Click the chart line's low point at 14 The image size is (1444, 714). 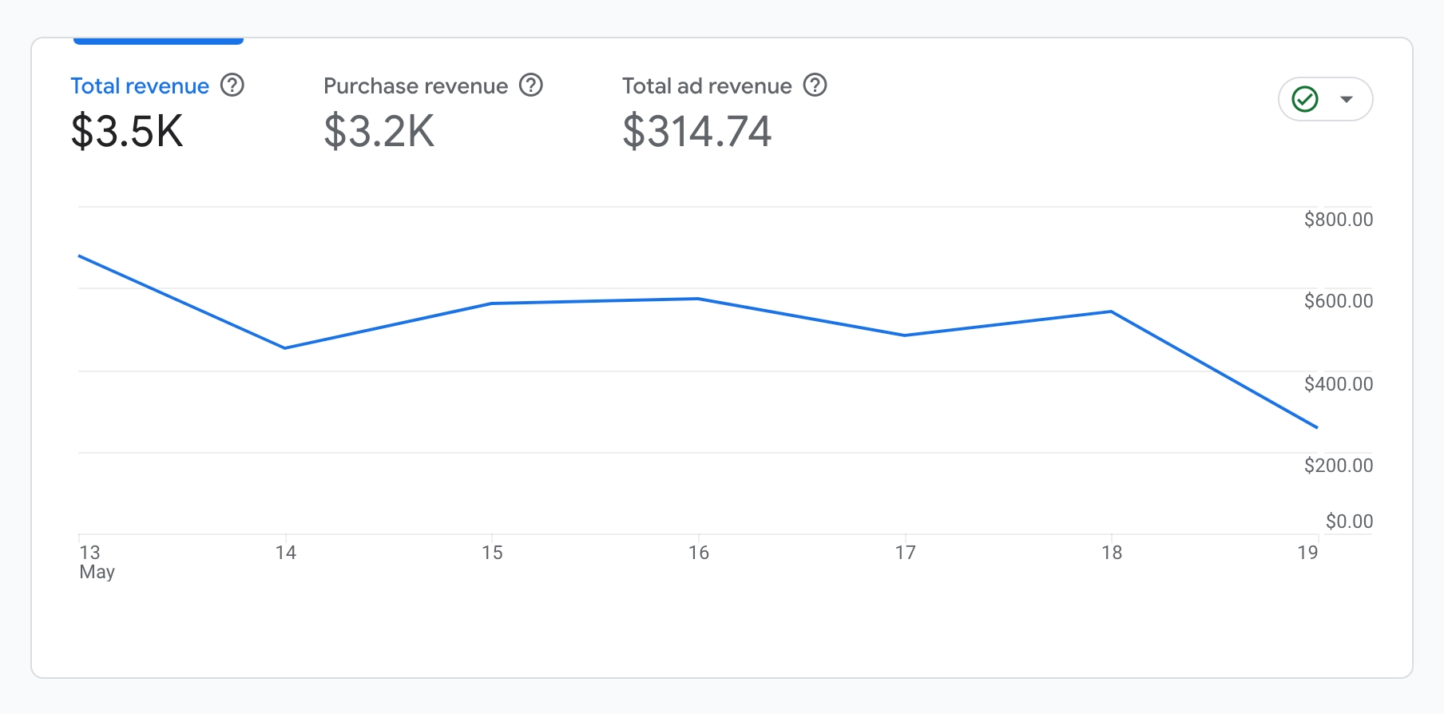tap(285, 348)
